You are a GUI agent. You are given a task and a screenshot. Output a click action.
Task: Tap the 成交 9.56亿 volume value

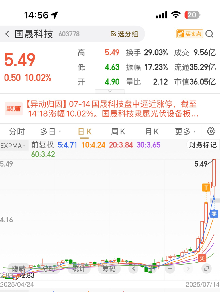tap(195, 52)
